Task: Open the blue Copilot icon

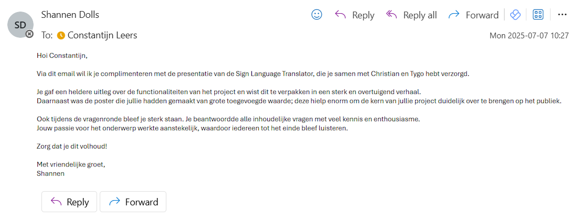Action: pos(515,15)
